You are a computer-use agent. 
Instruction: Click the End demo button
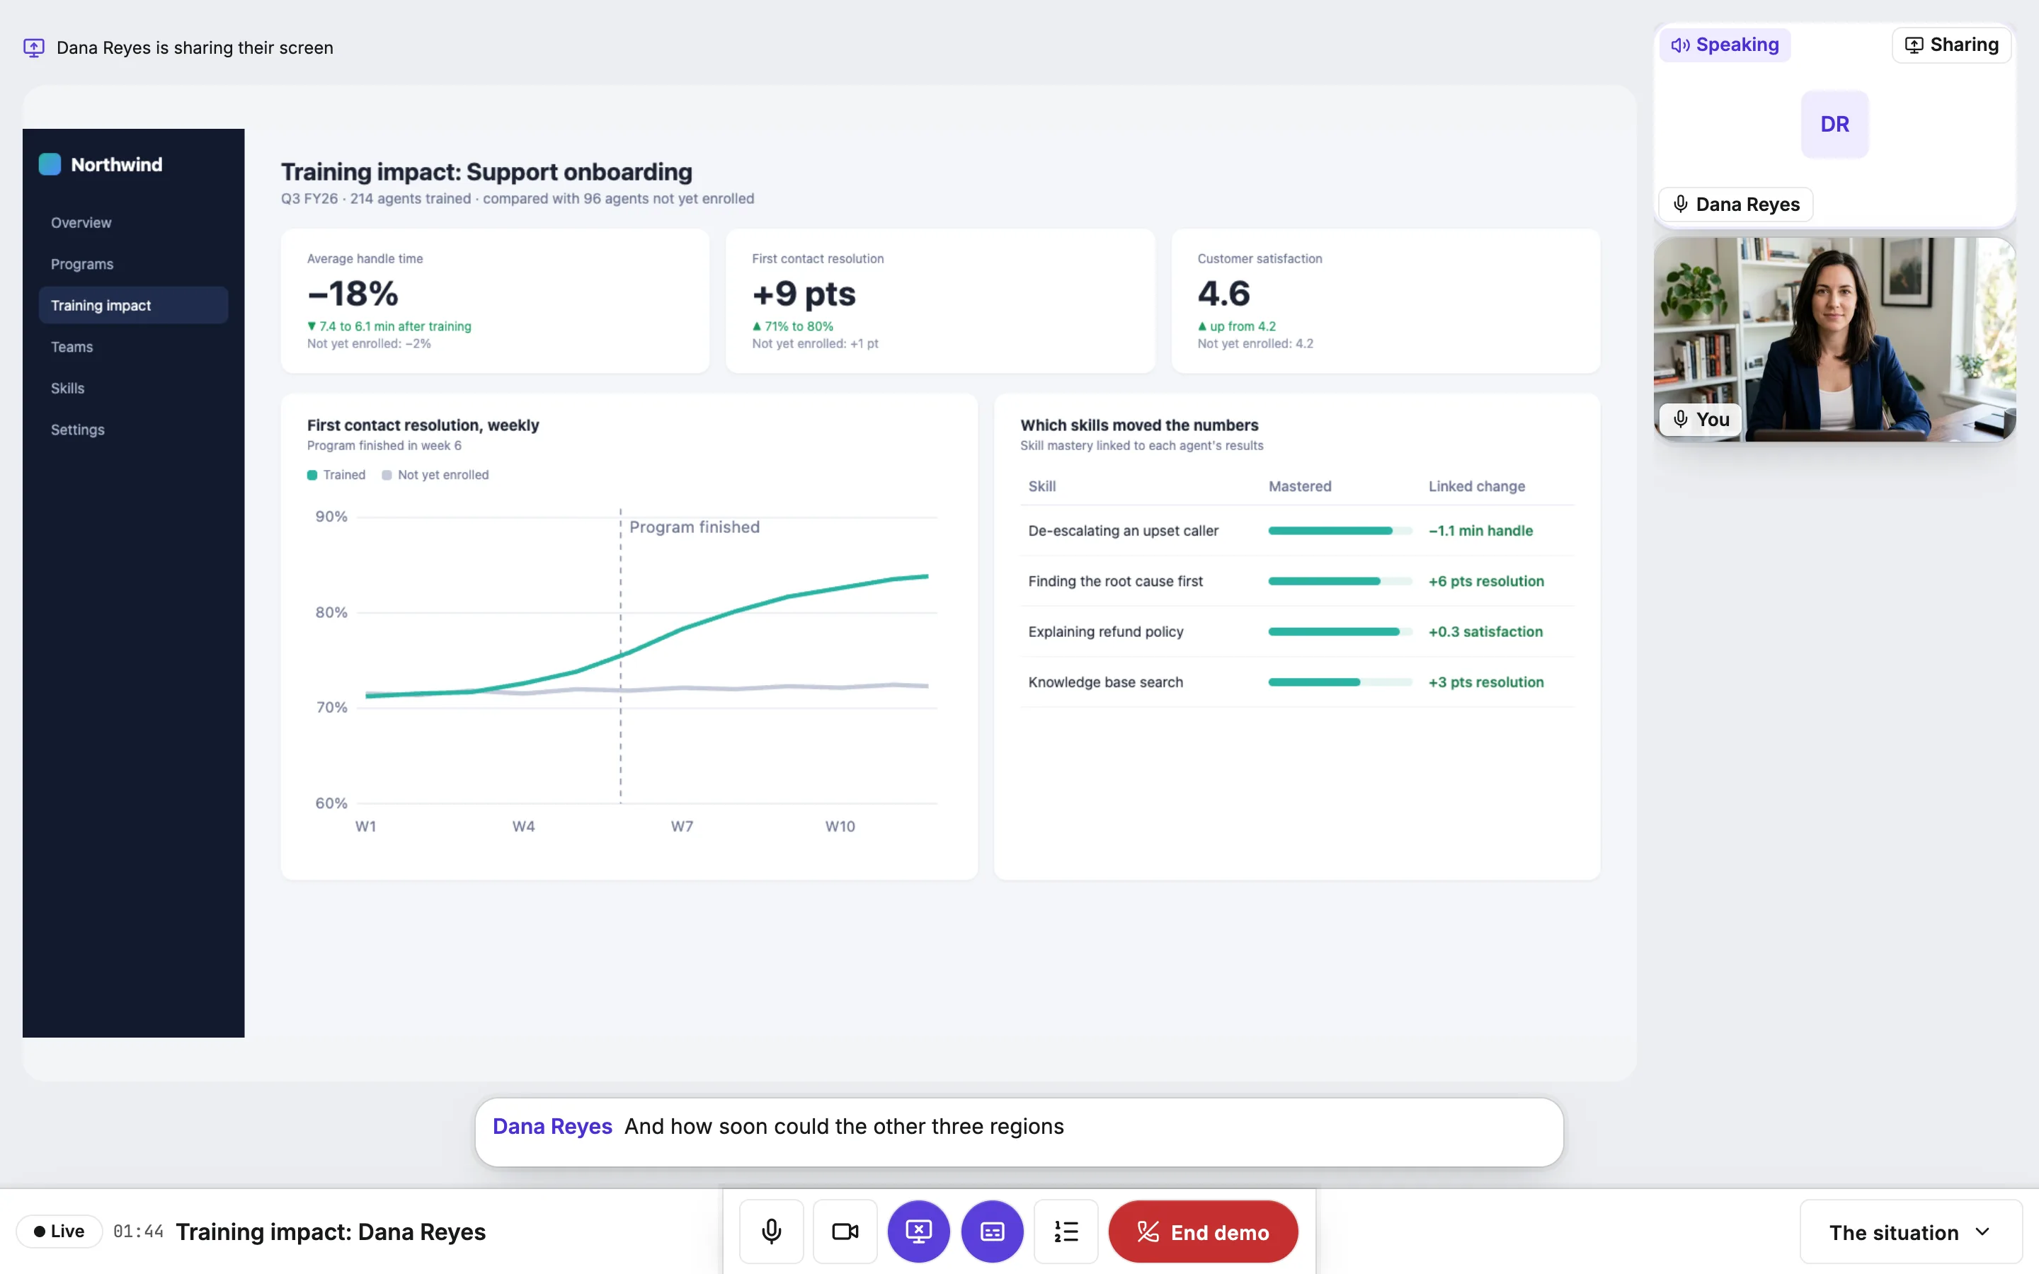tap(1202, 1231)
